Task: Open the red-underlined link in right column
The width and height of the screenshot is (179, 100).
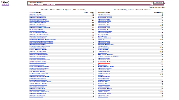Action: [104, 63]
